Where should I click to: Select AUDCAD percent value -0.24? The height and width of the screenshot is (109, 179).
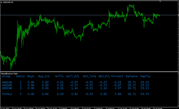point(117,82)
